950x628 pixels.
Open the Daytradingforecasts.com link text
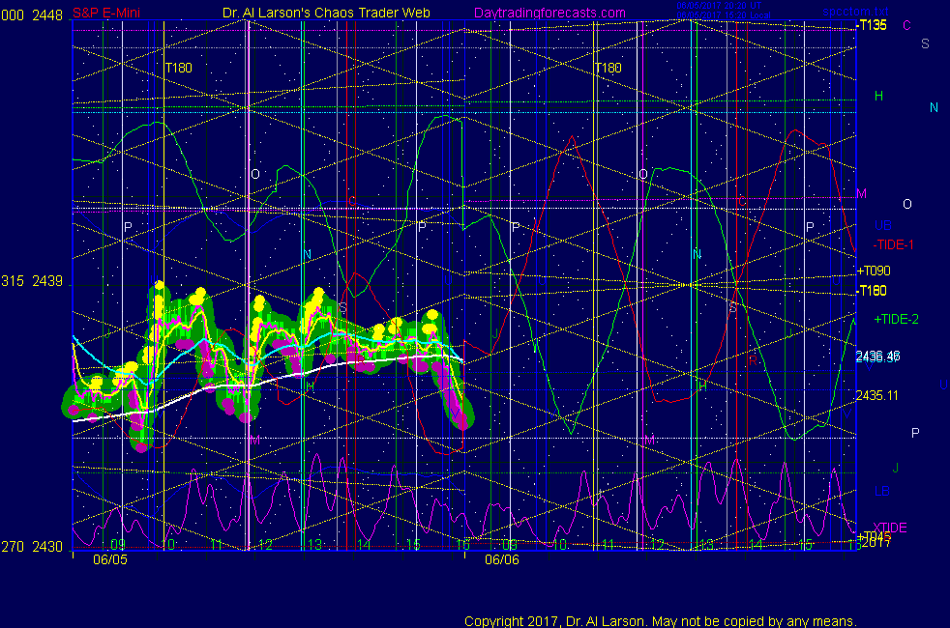click(549, 13)
